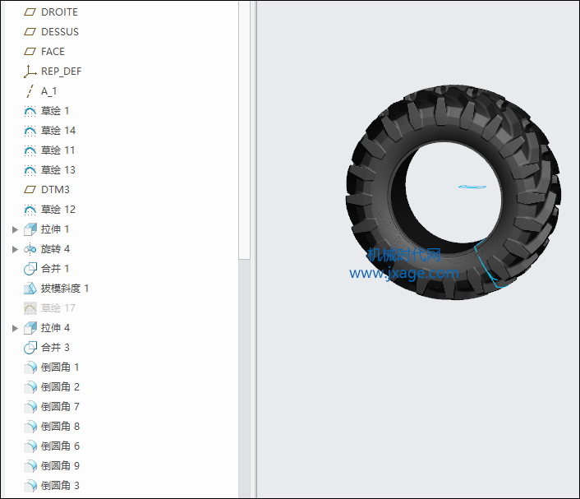This screenshot has width=580, height=499.
Task: Expand the 拉伸 4 feature node
Action: [x=15, y=328]
